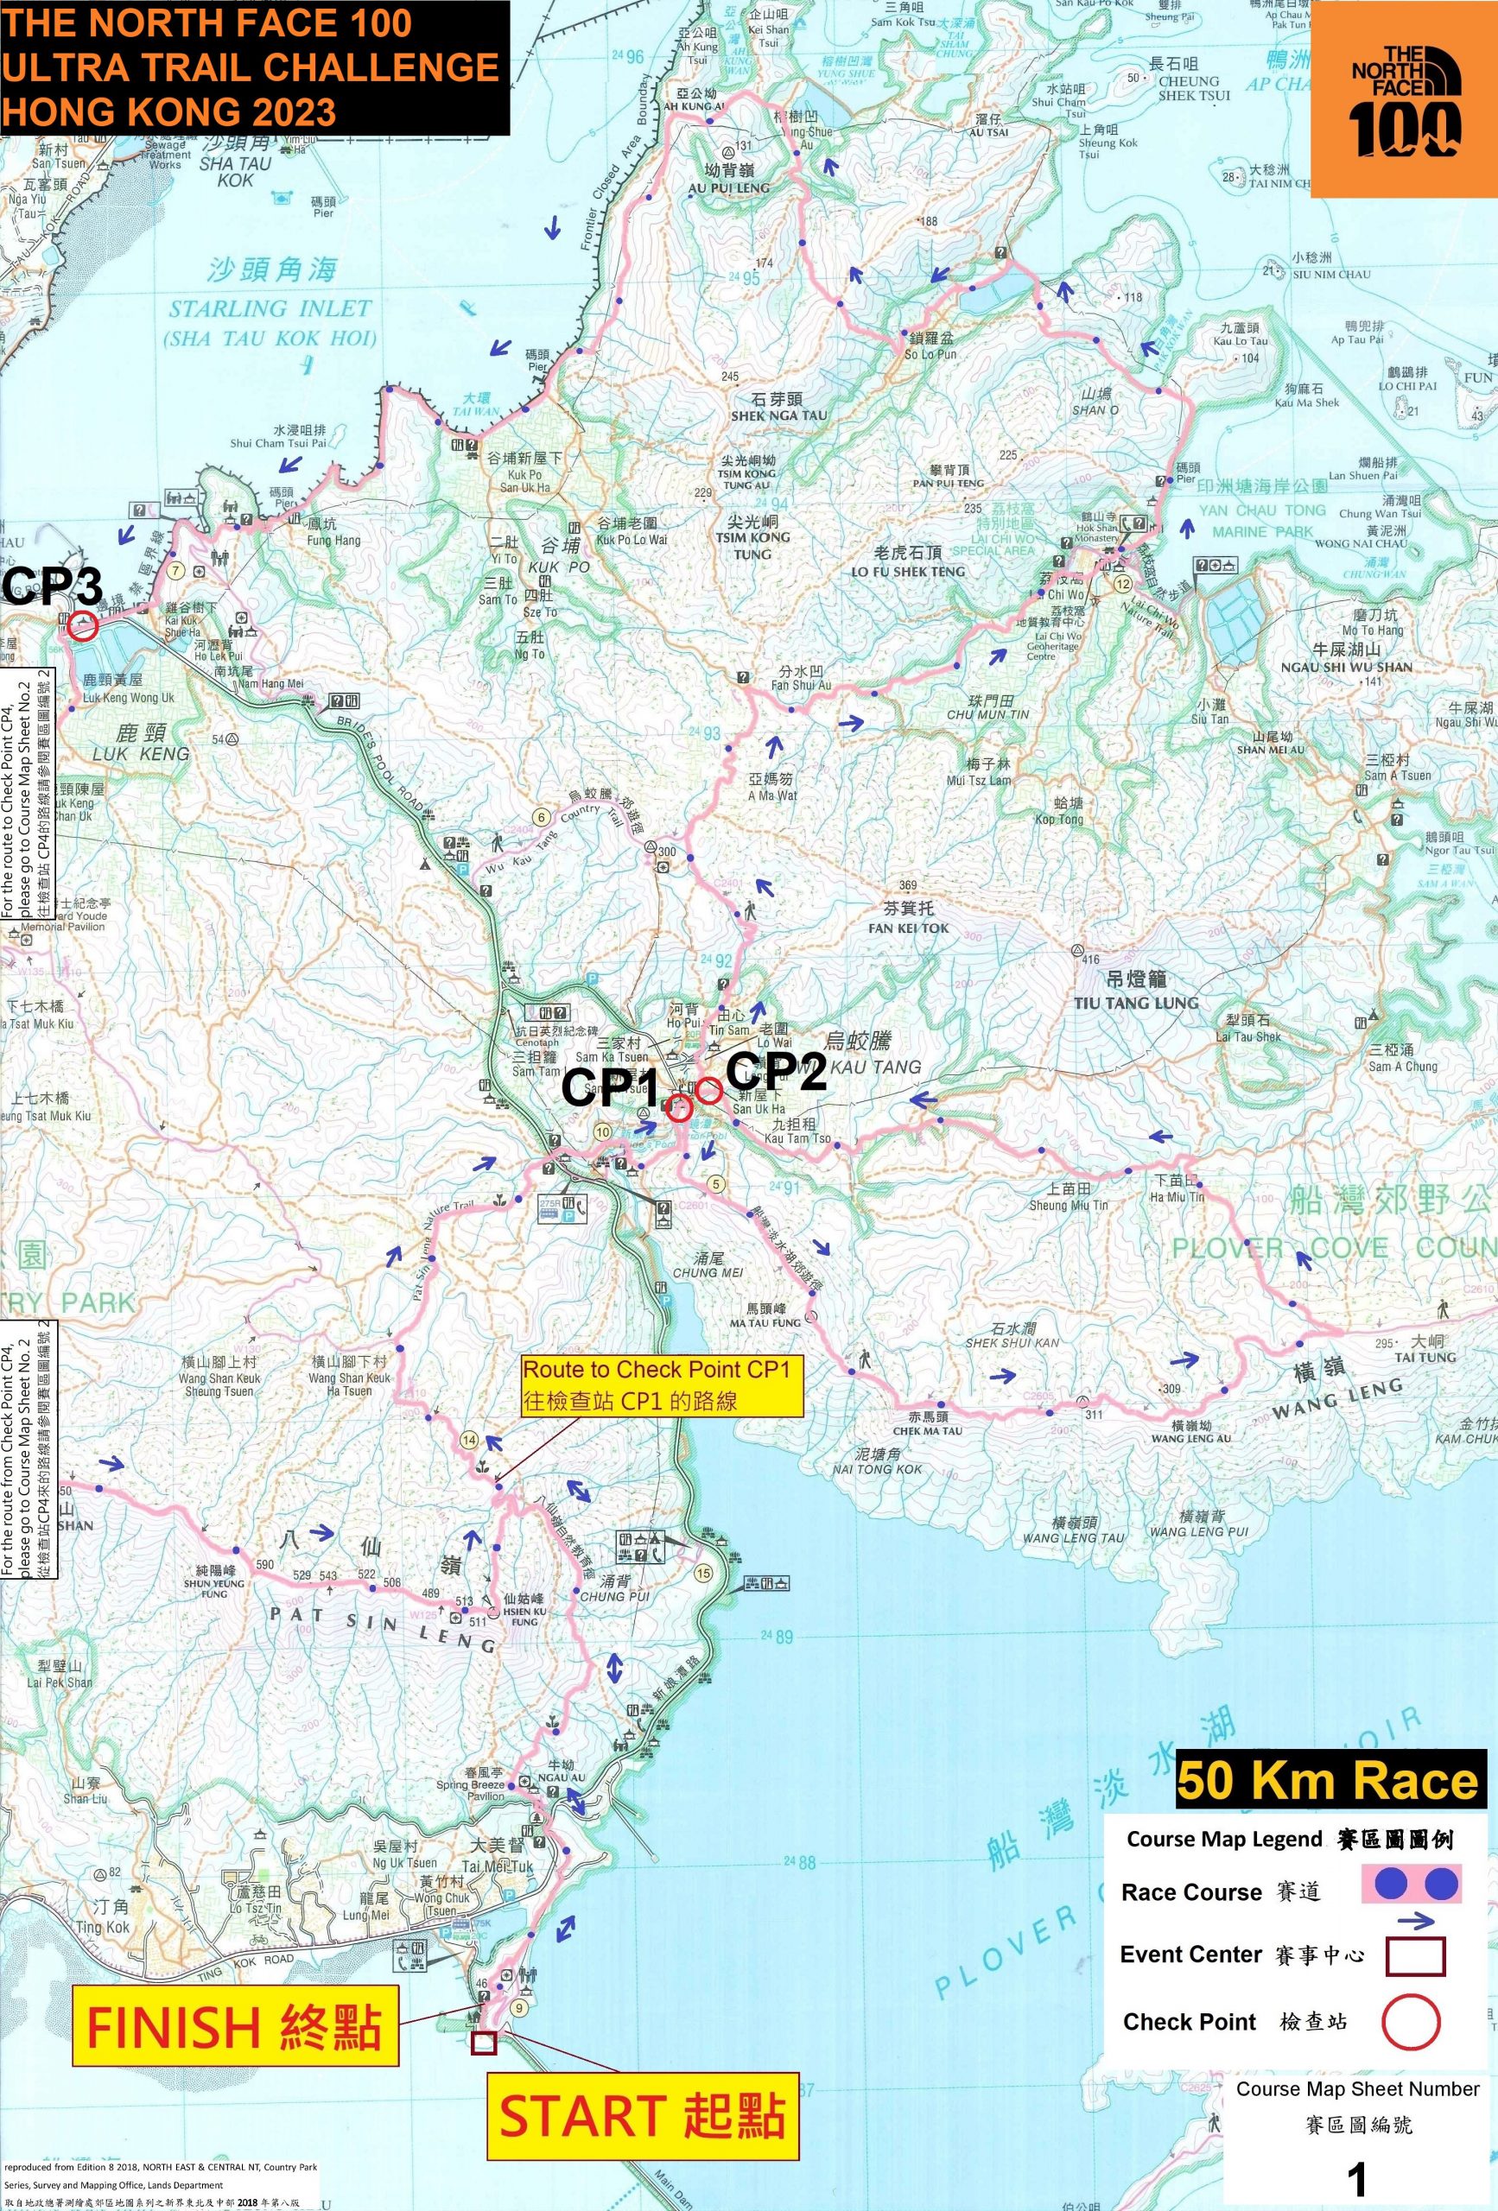Click the 'So Lo Pun' village label
This screenshot has height=2211, width=1498.
[930, 354]
